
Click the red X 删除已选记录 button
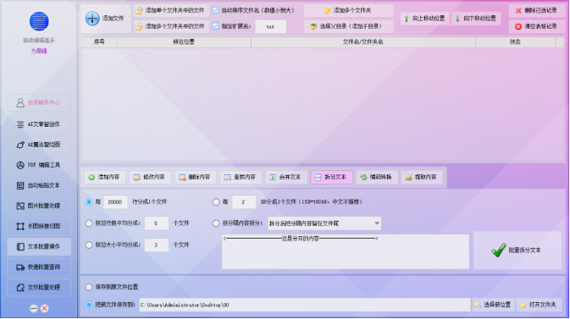click(537, 10)
